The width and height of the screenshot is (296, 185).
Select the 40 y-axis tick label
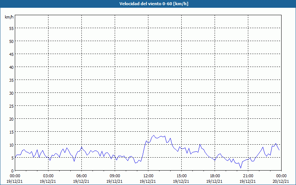click(x=11, y=67)
